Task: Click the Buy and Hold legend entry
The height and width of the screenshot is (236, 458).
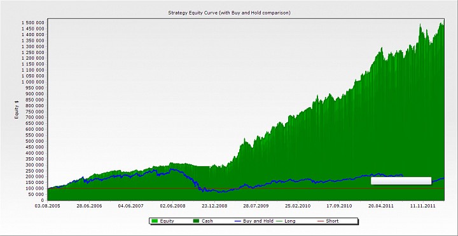Action: pos(254,221)
